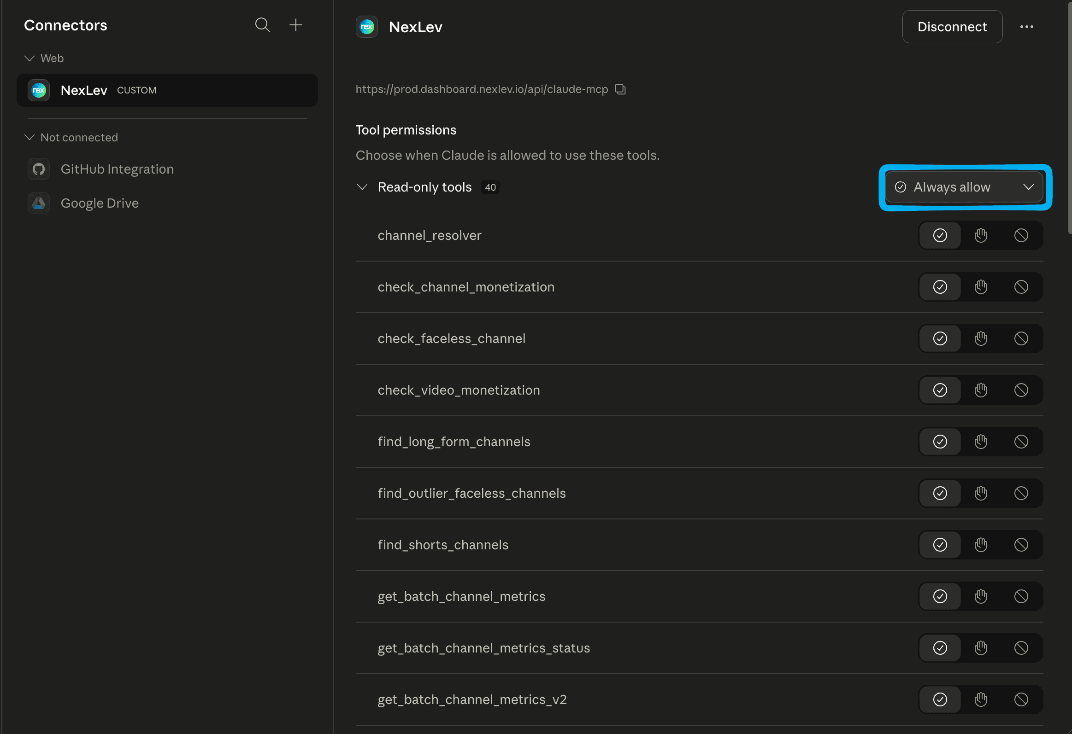Click the Read-only tools count badge 40
The height and width of the screenshot is (734, 1072).
pyautogui.click(x=490, y=187)
